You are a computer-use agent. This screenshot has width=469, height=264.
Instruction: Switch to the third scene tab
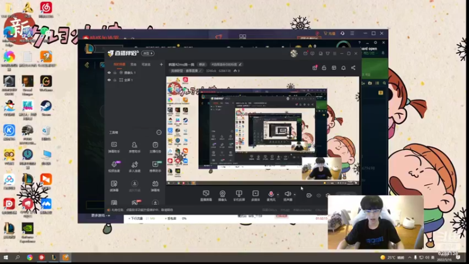[146, 65]
